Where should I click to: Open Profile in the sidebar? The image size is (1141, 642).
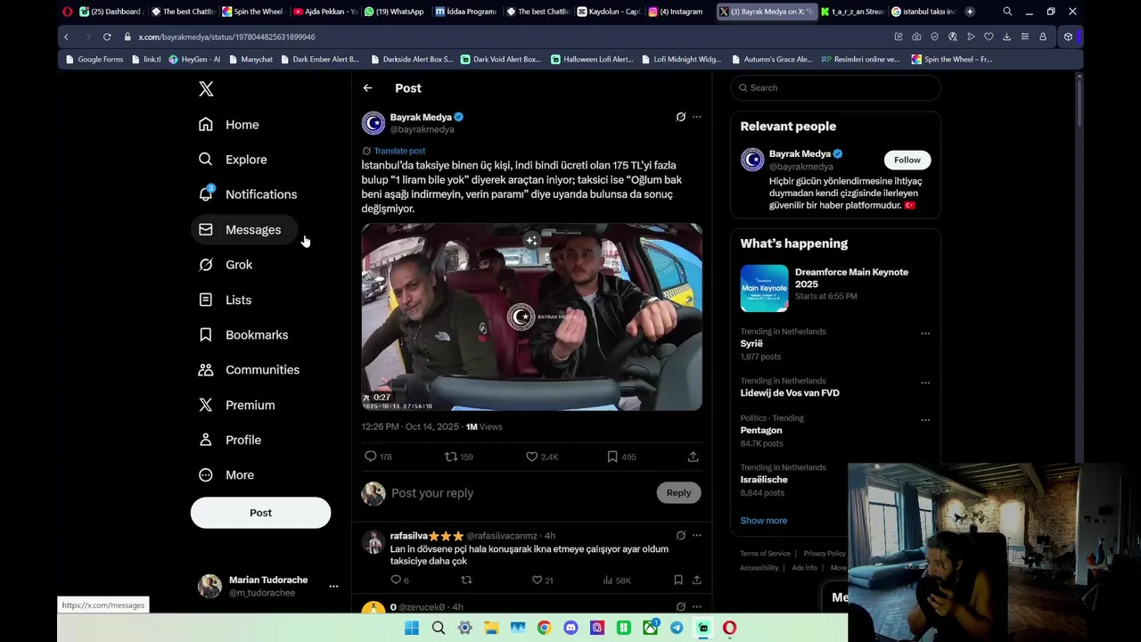point(230,440)
